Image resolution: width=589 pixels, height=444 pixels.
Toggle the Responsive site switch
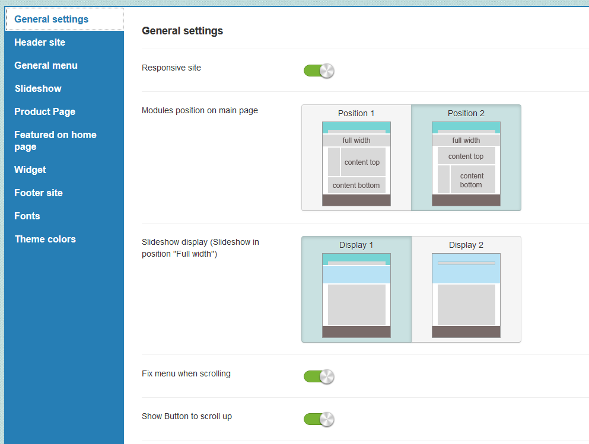[319, 71]
